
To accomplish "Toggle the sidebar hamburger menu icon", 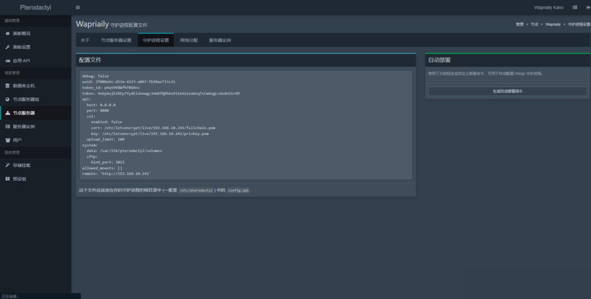I will (78, 7).
